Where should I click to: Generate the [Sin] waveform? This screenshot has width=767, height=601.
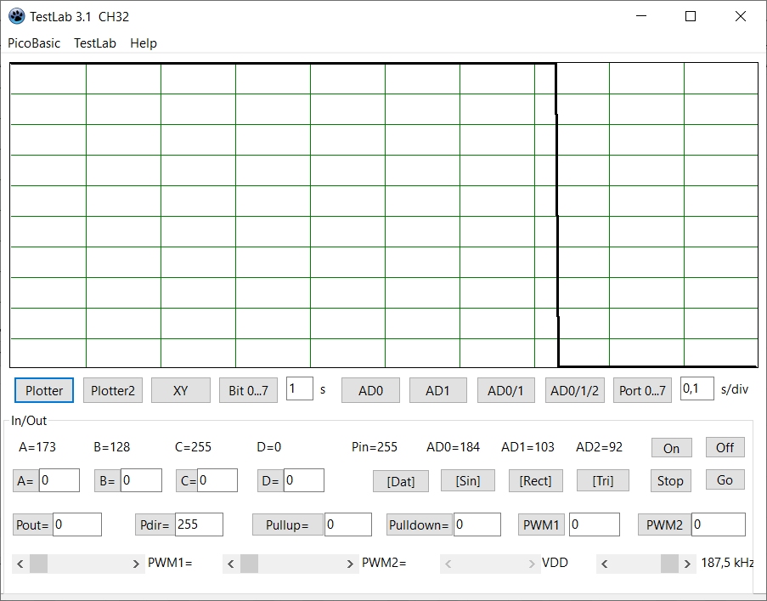pyautogui.click(x=468, y=480)
